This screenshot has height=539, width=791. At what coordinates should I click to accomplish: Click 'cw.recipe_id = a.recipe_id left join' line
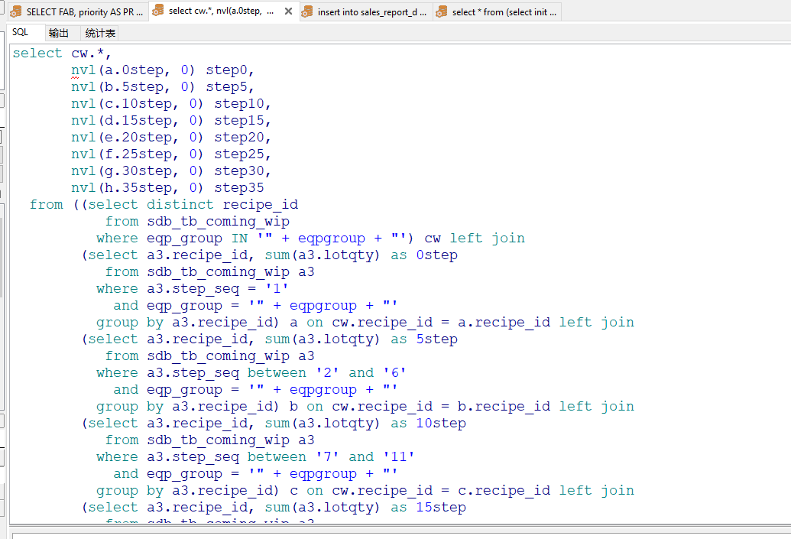[x=365, y=322]
